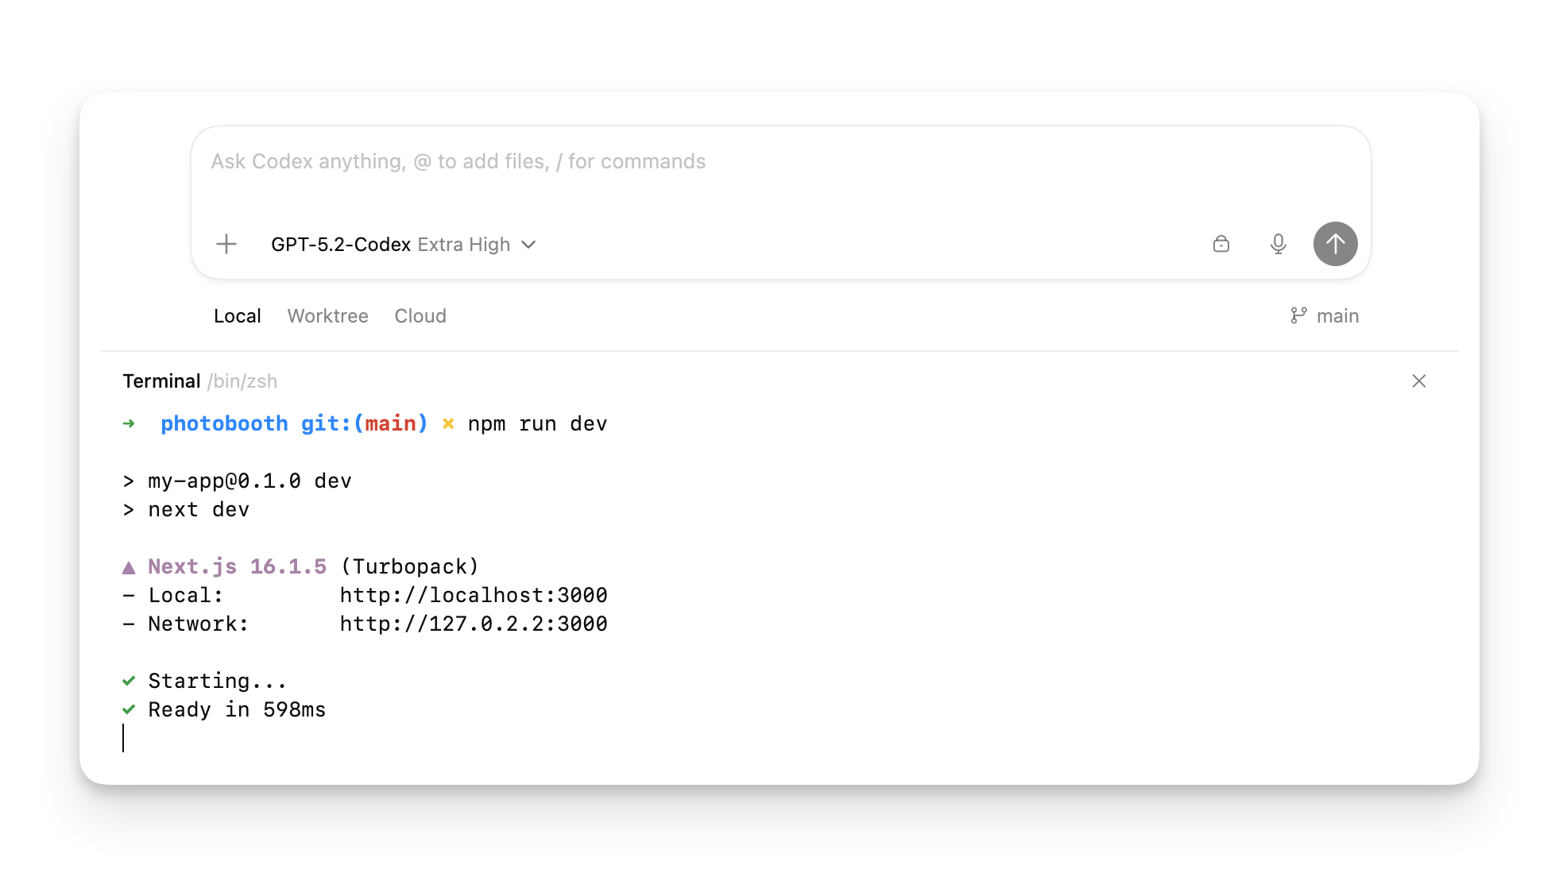The width and height of the screenshot is (1559, 877).
Task: Close the Terminal panel with the X
Action: click(1420, 381)
